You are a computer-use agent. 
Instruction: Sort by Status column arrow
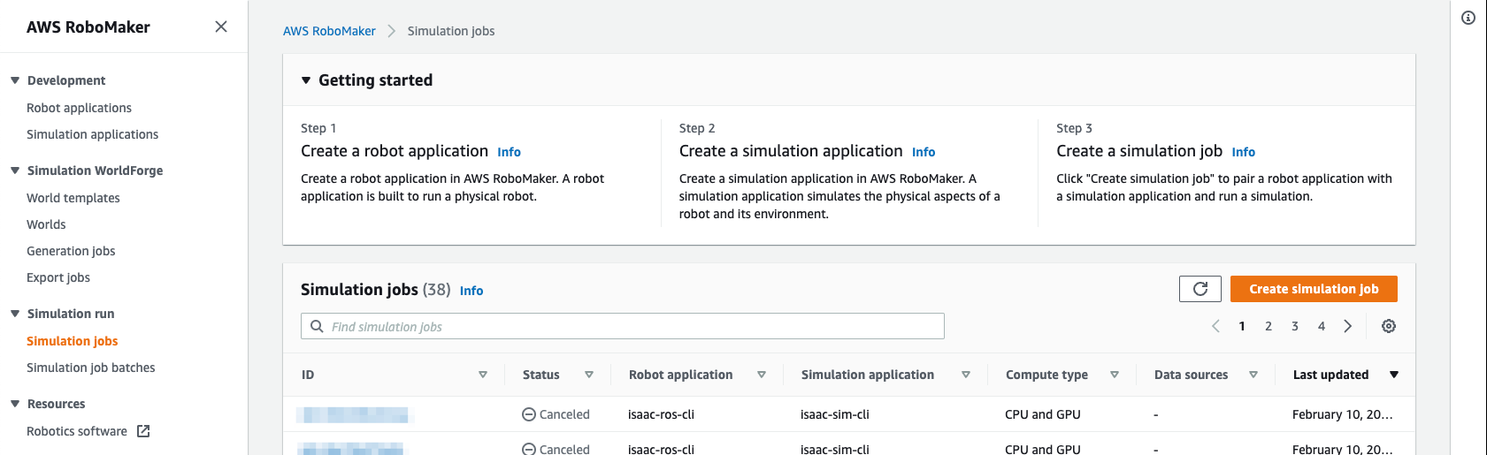589,375
